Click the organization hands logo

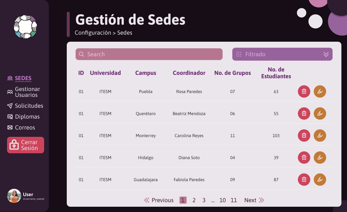26,27
